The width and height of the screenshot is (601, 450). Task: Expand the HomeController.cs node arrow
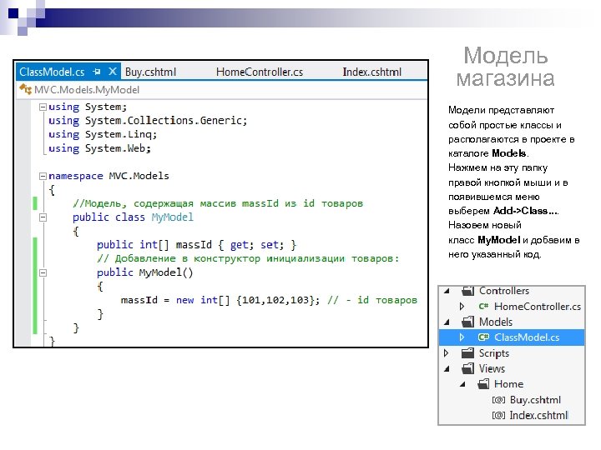click(462, 306)
